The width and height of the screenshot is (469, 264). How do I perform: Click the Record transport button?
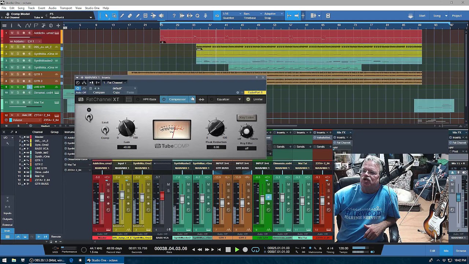point(245,250)
